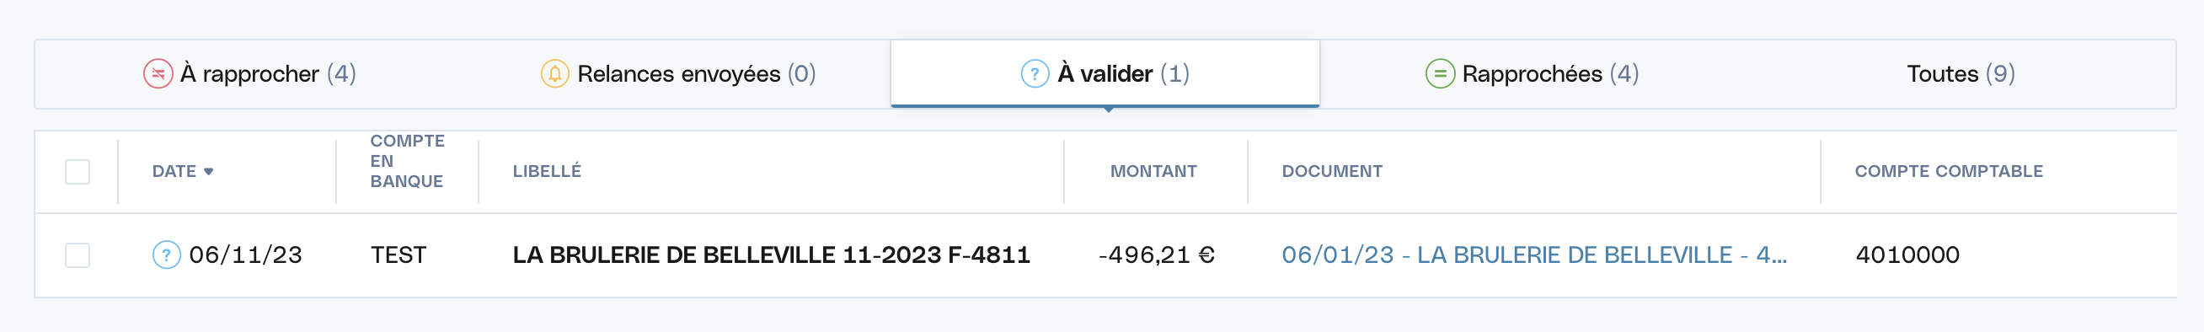Click the euro amount -496,21 € cell
This screenshot has width=2204, height=332.
[1156, 255]
